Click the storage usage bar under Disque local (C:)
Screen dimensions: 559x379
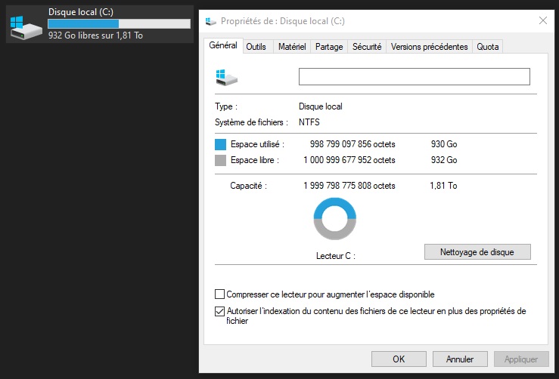[x=119, y=24]
